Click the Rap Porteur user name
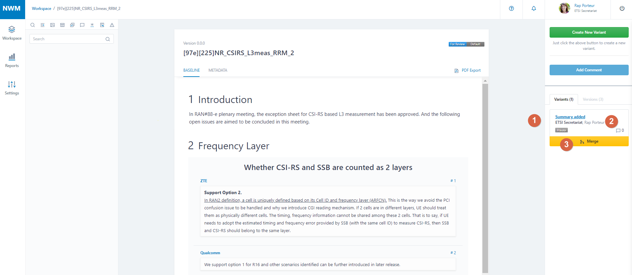 coord(584,6)
